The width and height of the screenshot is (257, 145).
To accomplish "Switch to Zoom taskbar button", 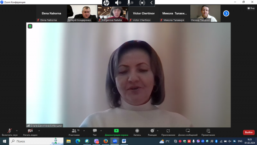I will [x=115, y=141].
